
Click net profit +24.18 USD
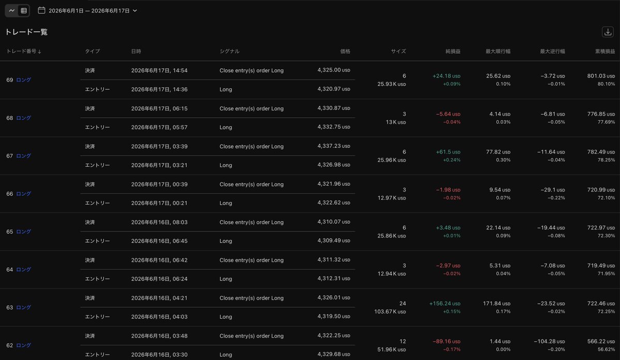446,76
